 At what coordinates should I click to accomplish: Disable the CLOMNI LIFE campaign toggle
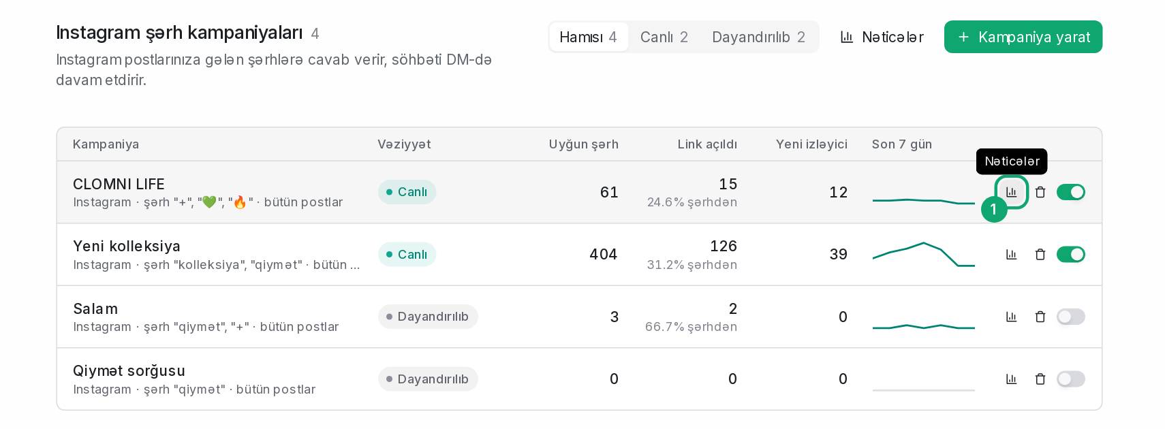(x=1070, y=192)
